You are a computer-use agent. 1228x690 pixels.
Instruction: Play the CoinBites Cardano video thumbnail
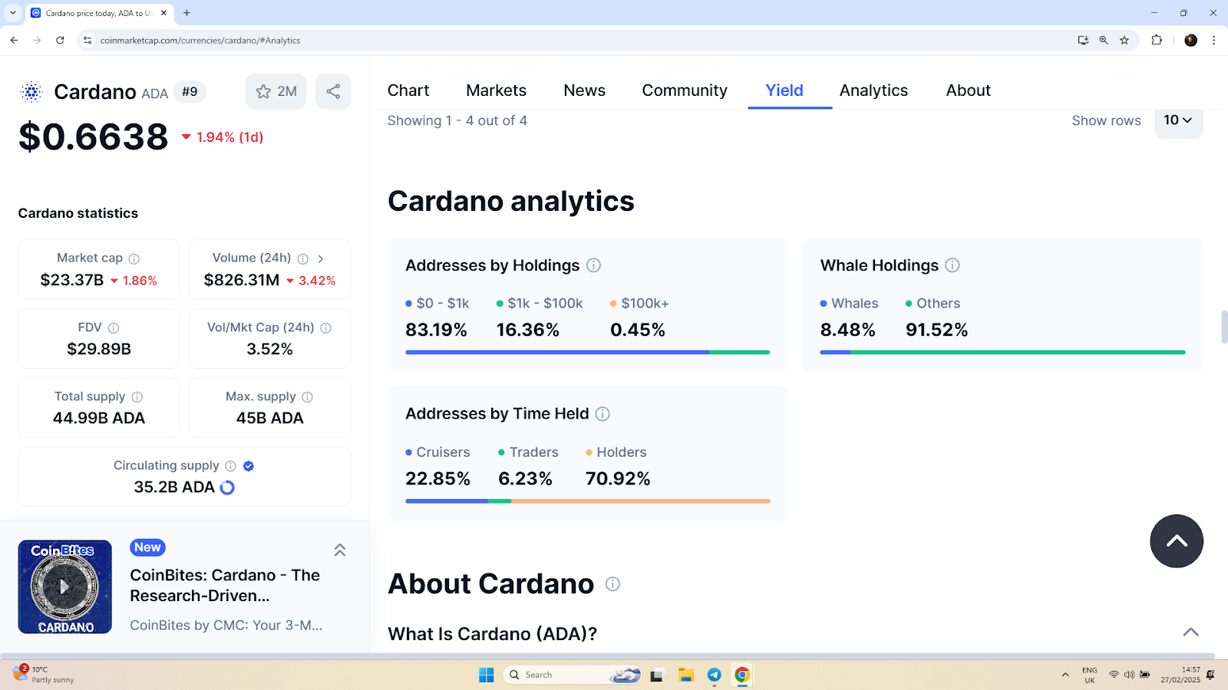[x=65, y=586]
